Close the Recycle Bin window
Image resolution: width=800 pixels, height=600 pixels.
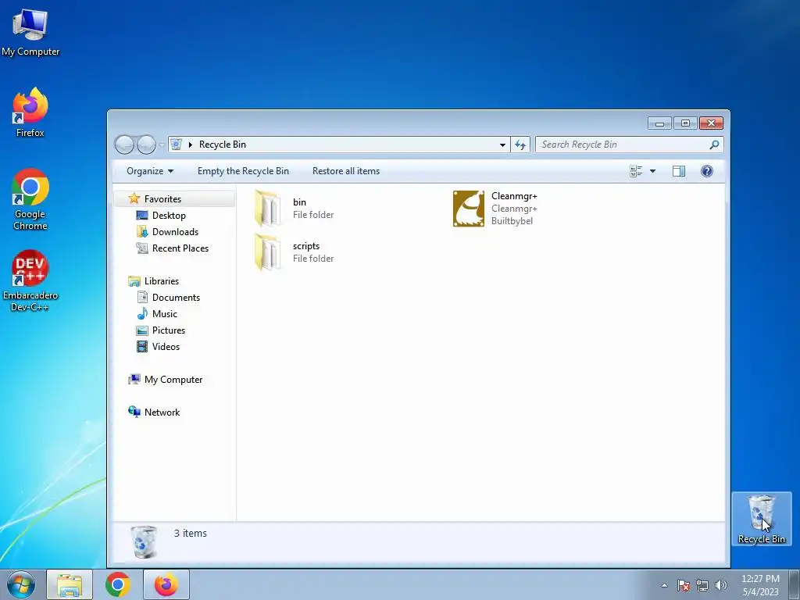[x=711, y=123]
